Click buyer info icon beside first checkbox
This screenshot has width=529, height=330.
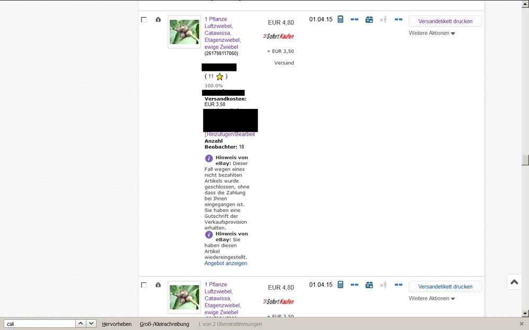(x=158, y=20)
